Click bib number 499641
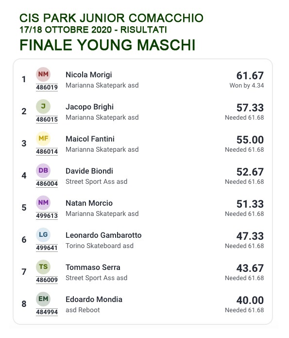Screen dimensions: 289x338 pyautogui.click(x=47, y=248)
